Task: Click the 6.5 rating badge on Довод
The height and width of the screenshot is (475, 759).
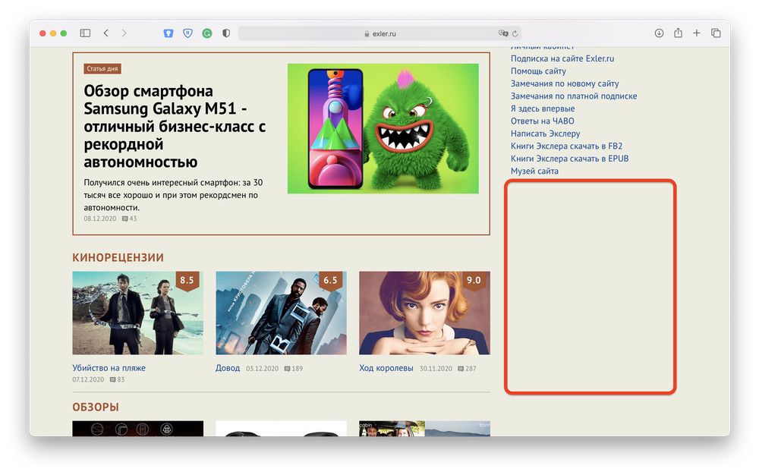Action: (330, 281)
